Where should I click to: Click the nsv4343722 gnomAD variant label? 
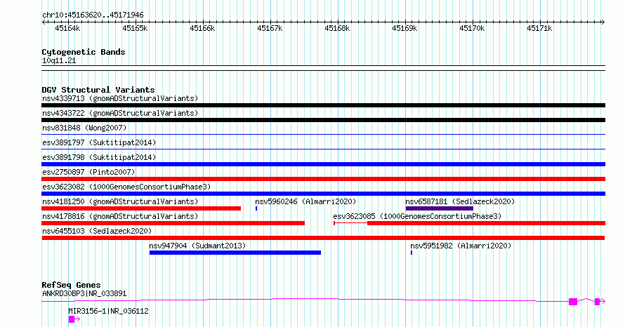click(120, 113)
